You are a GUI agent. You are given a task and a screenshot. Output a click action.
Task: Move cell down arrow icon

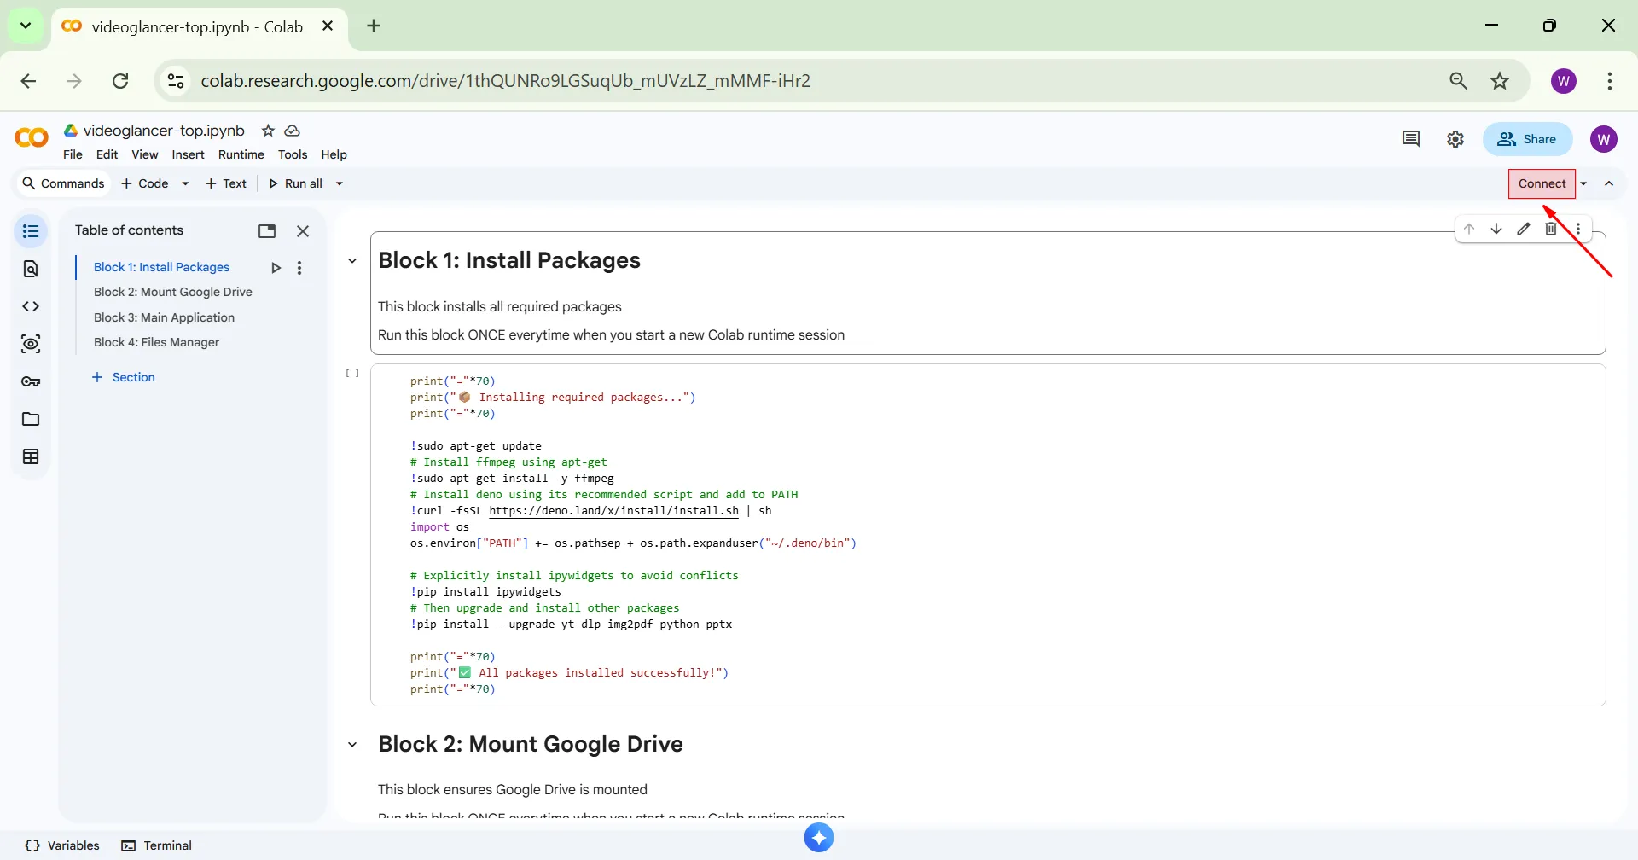click(1496, 229)
